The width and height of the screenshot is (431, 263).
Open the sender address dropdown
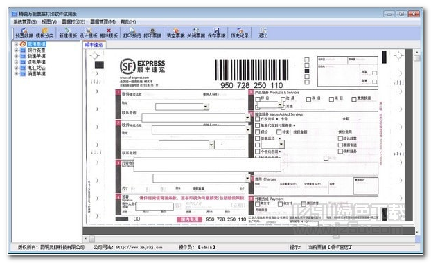(x=206, y=107)
